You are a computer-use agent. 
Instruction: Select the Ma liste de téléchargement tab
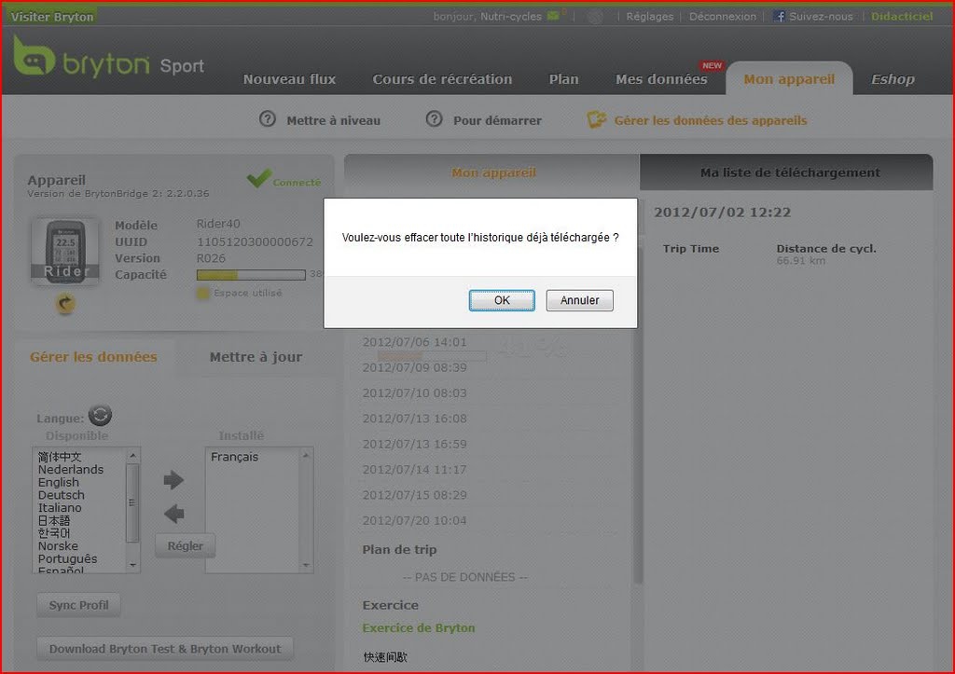789,172
